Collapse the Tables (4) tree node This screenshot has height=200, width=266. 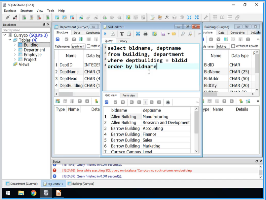pos(10,40)
